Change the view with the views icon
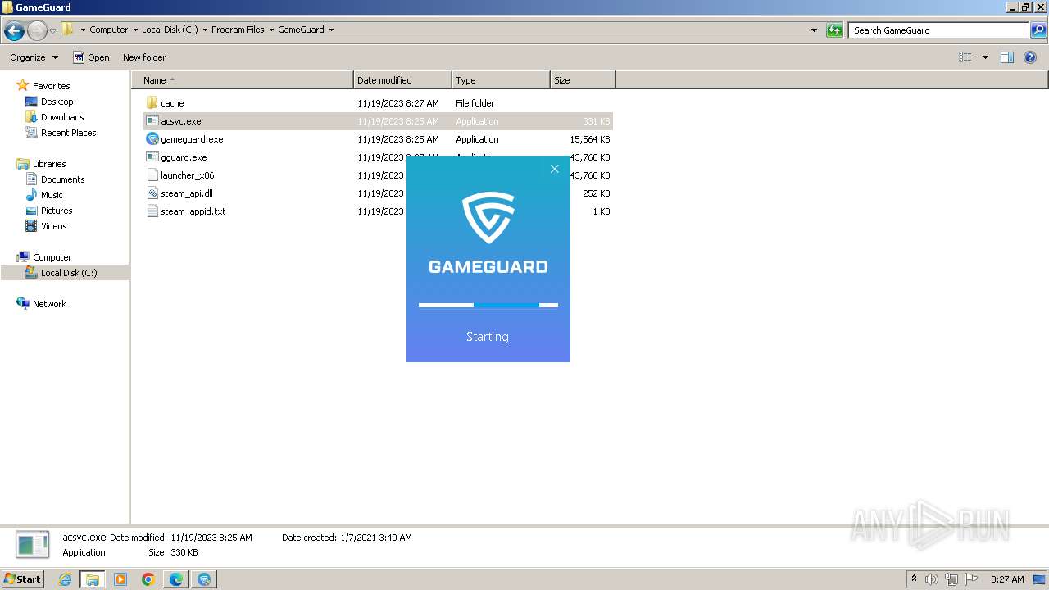The height and width of the screenshot is (590, 1049). point(965,57)
